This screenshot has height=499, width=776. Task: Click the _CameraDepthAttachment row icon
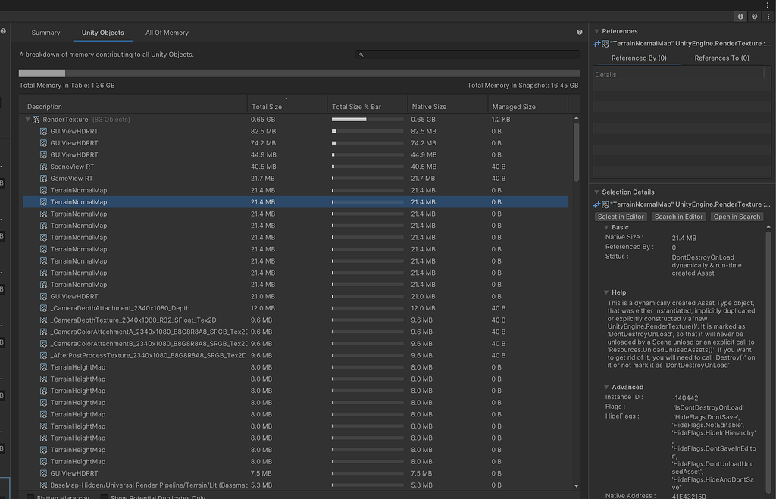(44, 308)
